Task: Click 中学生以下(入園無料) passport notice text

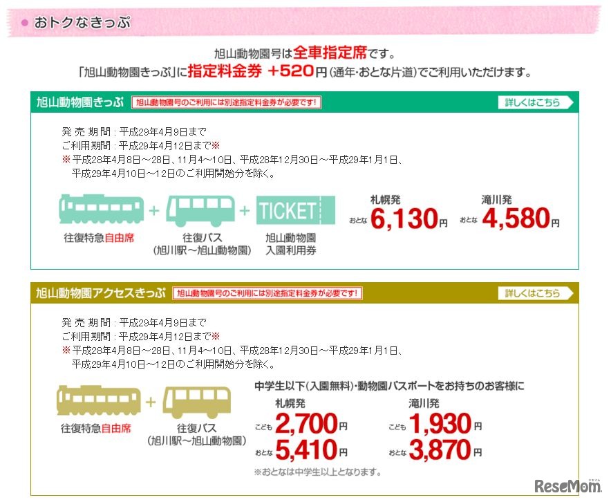Action: (389, 387)
